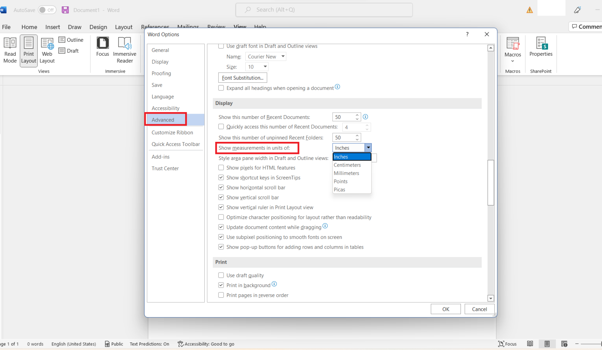This screenshot has width=602, height=350.
Task: Click Accessibility status bar indicator
Action: click(x=206, y=344)
